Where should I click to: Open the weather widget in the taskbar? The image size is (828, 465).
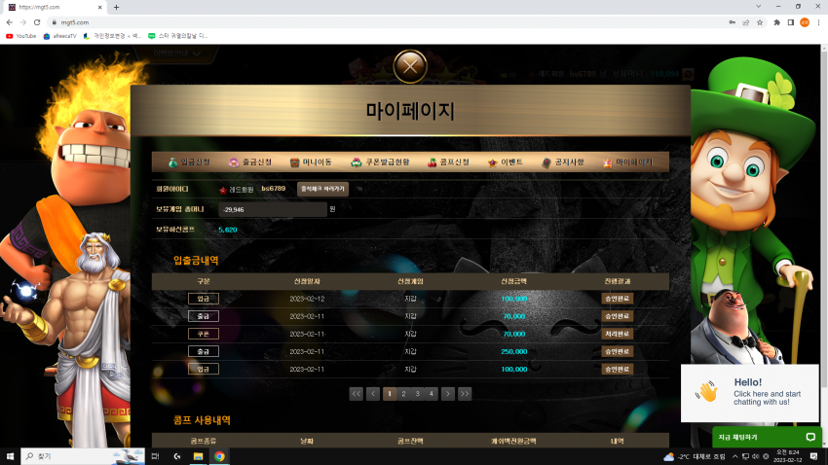coord(695,456)
